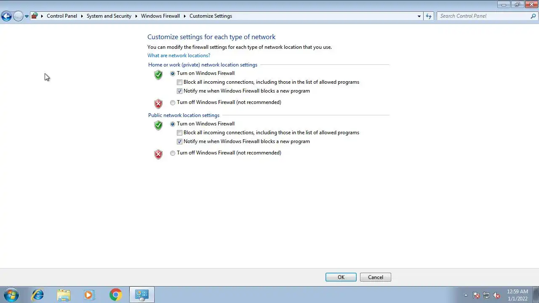Go to Windows Firewall breadcrumb
The height and width of the screenshot is (303, 539).
(160, 16)
